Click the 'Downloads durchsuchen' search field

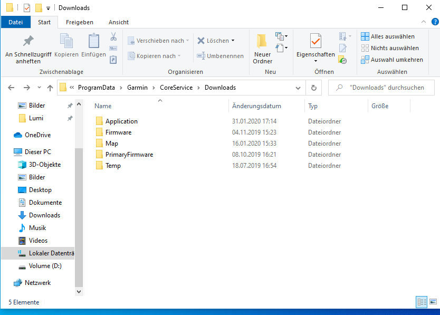click(x=385, y=88)
